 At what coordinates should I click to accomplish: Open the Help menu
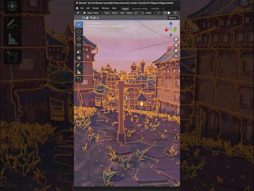[114, 8]
